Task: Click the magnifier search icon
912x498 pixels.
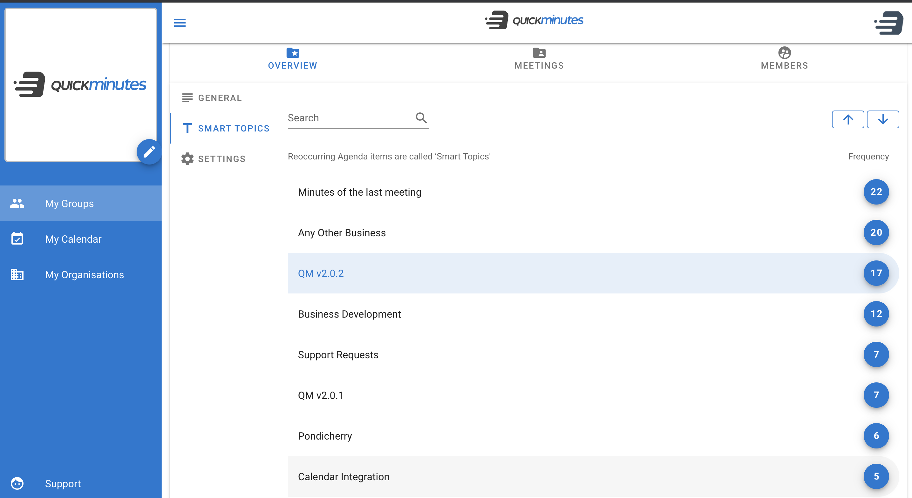Action: coord(421,118)
